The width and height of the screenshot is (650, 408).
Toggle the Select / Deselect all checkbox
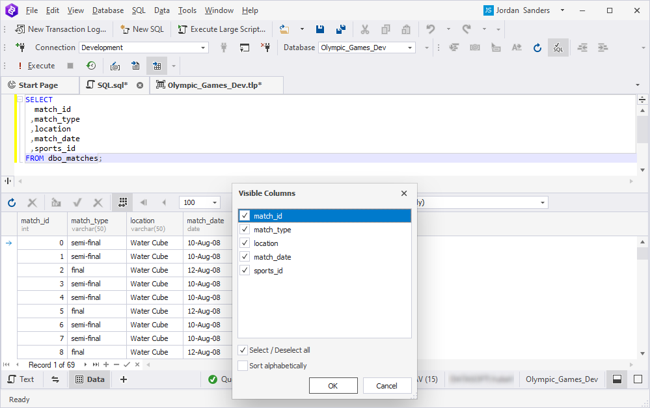pos(243,350)
